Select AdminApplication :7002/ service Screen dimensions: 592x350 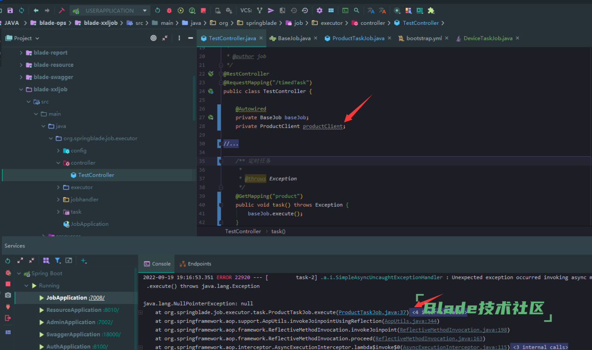[76, 322]
